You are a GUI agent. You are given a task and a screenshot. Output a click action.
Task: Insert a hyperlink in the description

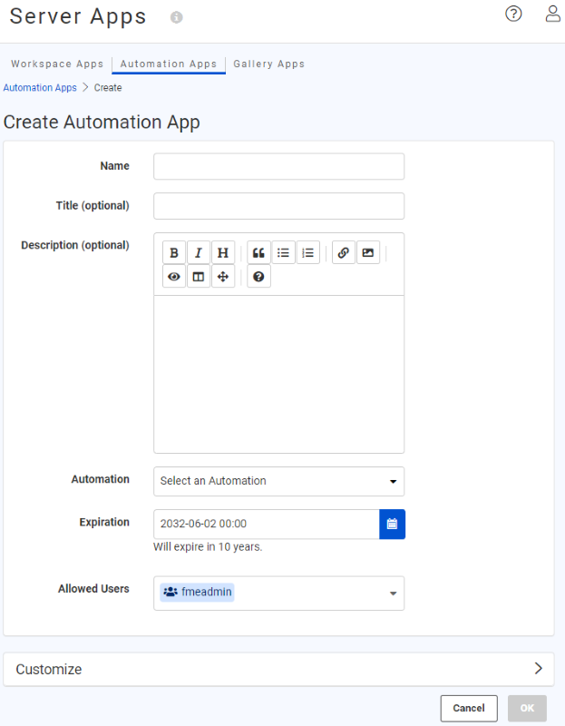(x=344, y=252)
